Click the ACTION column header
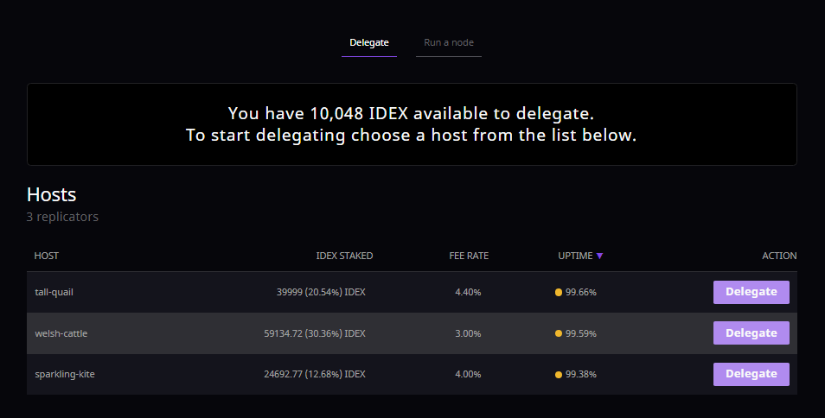Screen dimensions: 825x418 pos(778,256)
